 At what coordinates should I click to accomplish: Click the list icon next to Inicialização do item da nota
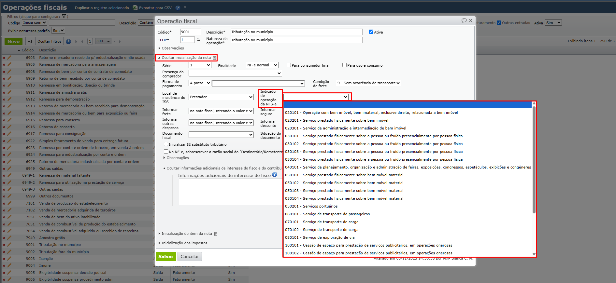click(216, 234)
